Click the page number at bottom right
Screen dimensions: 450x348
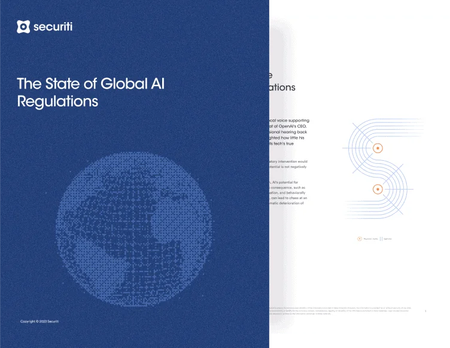pos(425,311)
